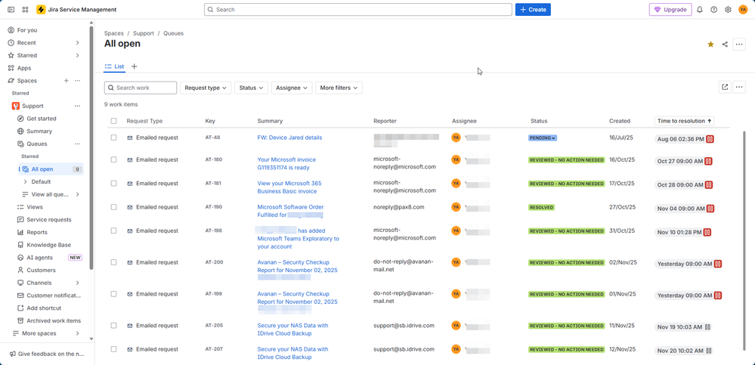Sort by Time to resolution column header
The width and height of the screenshot is (755, 365).
coord(684,121)
